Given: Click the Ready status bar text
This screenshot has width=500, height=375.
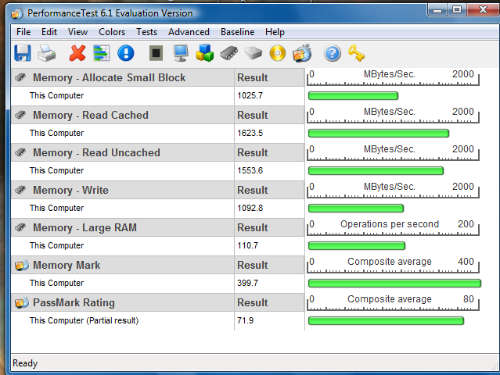Looking at the screenshot, I should pos(25,363).
